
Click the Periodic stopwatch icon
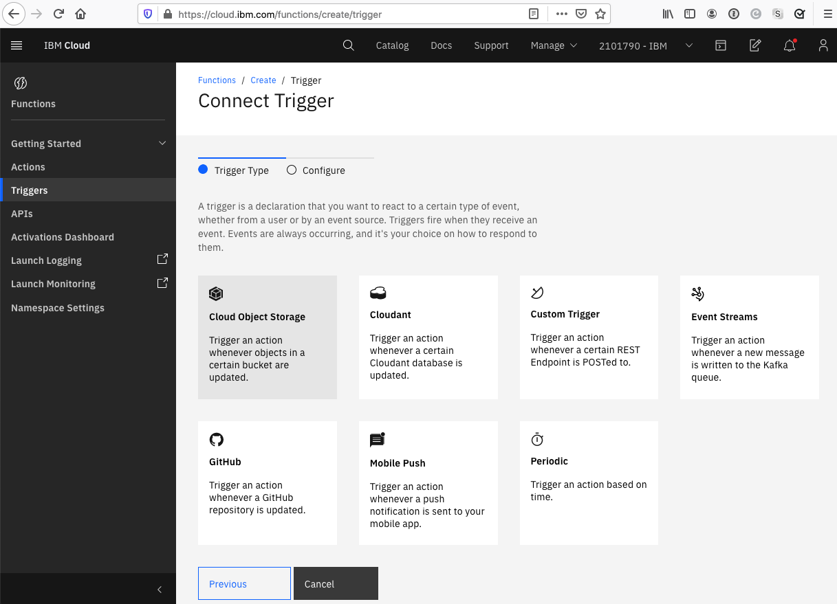coord(537,439)
